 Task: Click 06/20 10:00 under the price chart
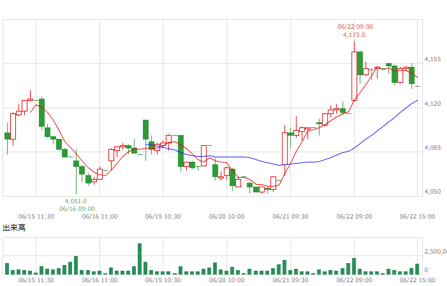(226, 217)
